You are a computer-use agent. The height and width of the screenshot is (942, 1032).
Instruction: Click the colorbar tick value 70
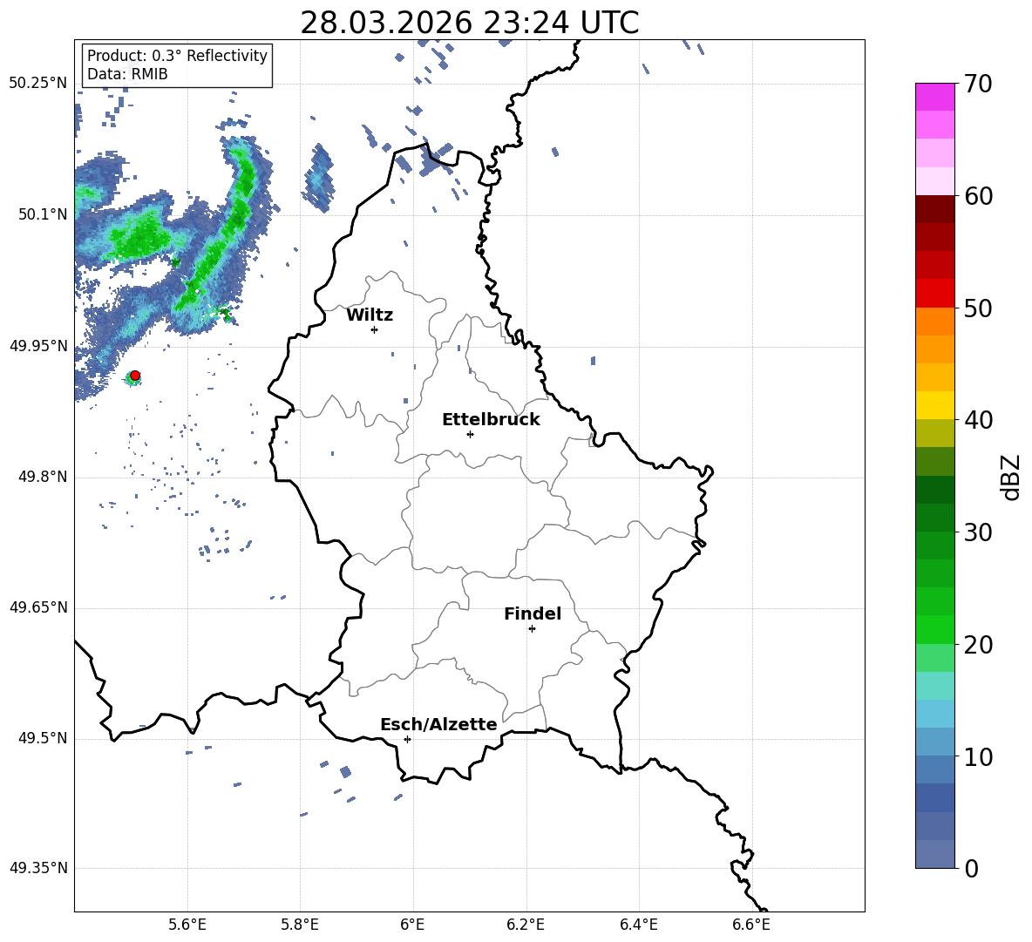click(978, 85)
